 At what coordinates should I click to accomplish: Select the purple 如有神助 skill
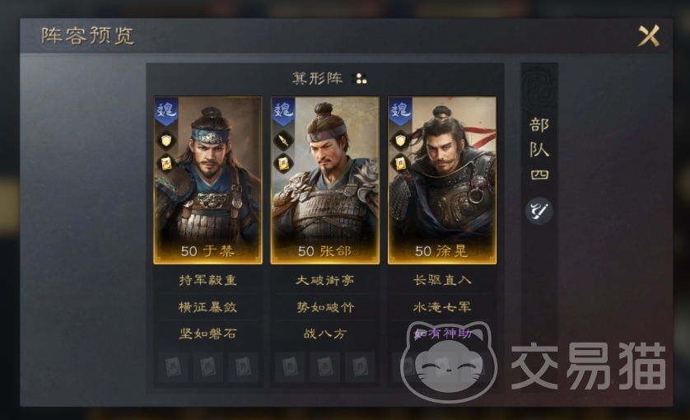pyautogui.click(x=443, y=334)
